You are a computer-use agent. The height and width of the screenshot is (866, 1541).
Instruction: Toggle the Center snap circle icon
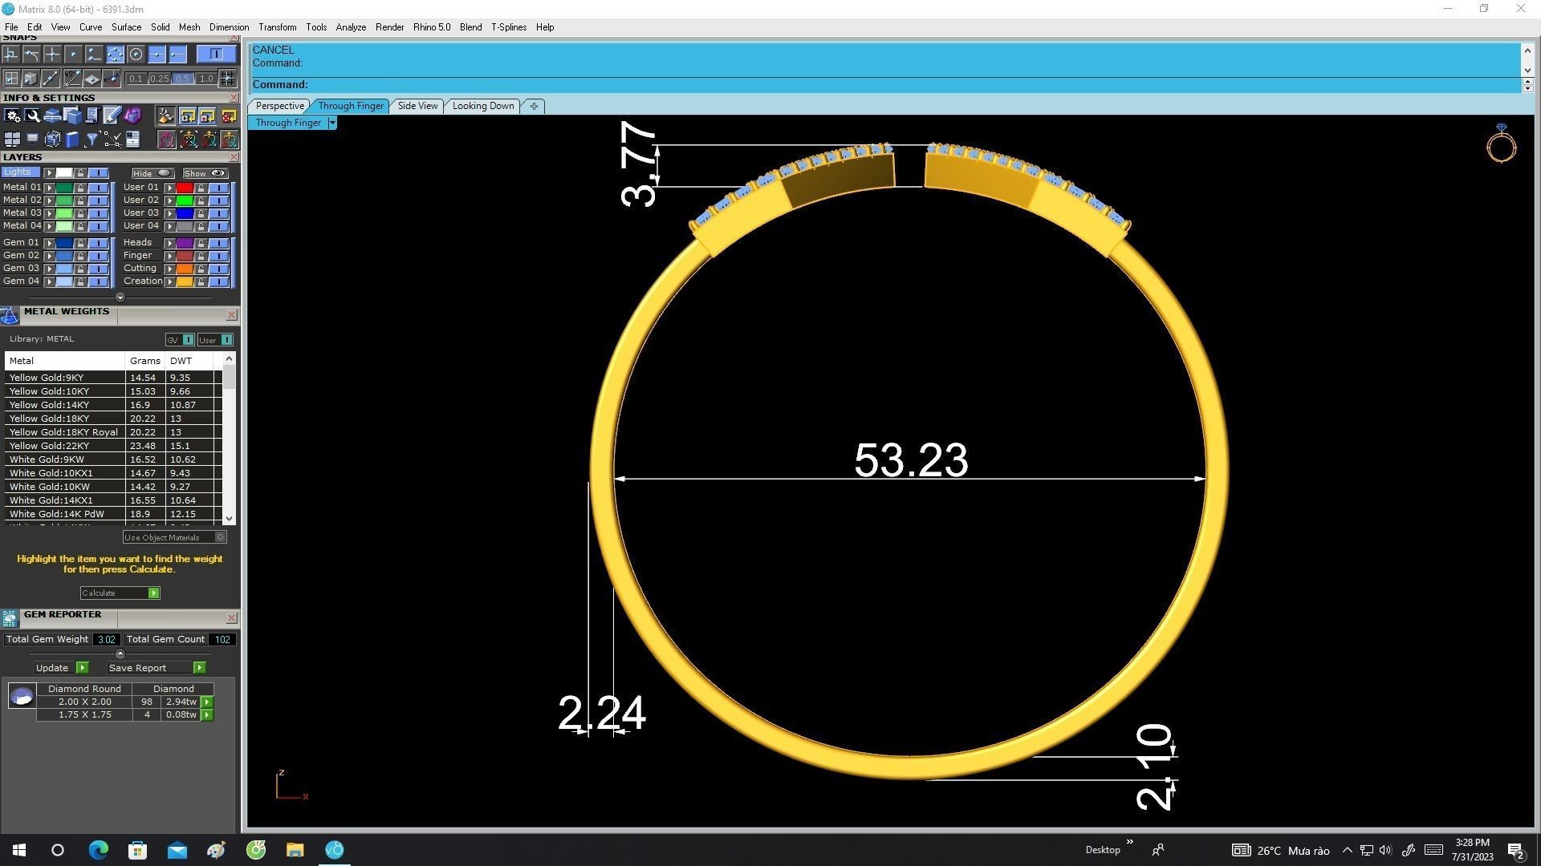click(x=136, y=55)
